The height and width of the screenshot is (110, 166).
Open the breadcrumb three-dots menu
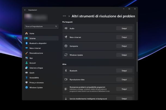[x=64, y=16]
